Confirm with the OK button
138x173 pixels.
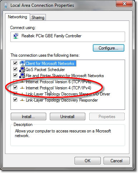(87, 161)
